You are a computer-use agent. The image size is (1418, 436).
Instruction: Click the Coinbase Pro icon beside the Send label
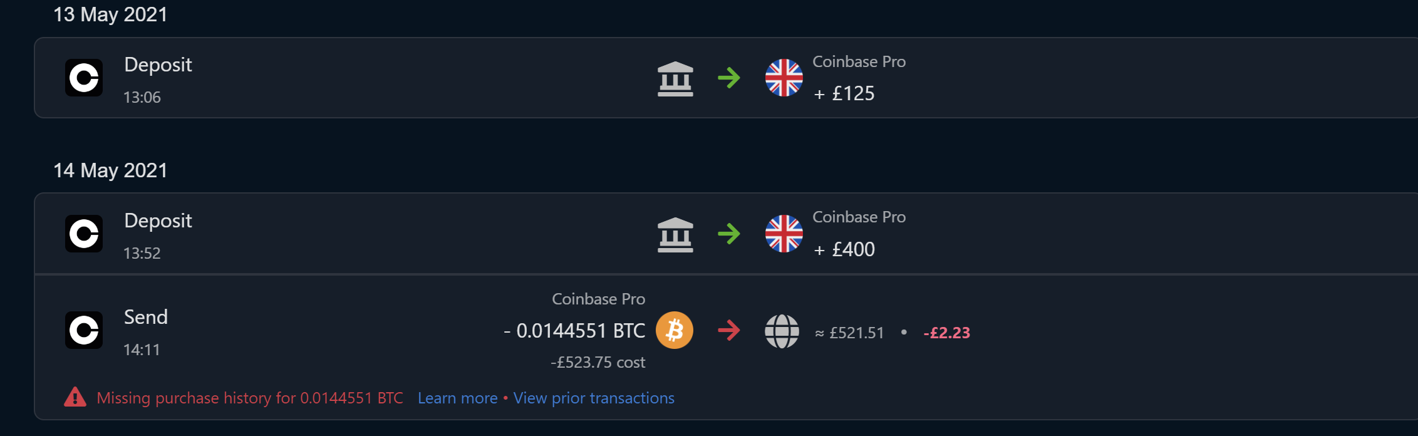pyautogui.click(x=83, y=330)
